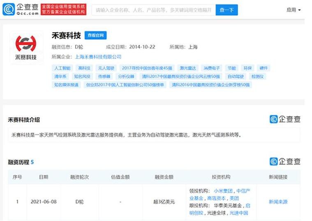Click the 查看官网 button
Image resolution: width=312 pixels, height=221 pixels.
(95, 35)
